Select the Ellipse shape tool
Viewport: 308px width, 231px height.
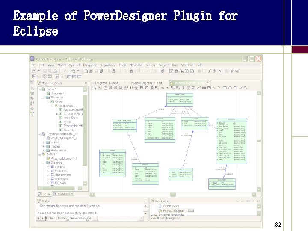tap(230, 88)
